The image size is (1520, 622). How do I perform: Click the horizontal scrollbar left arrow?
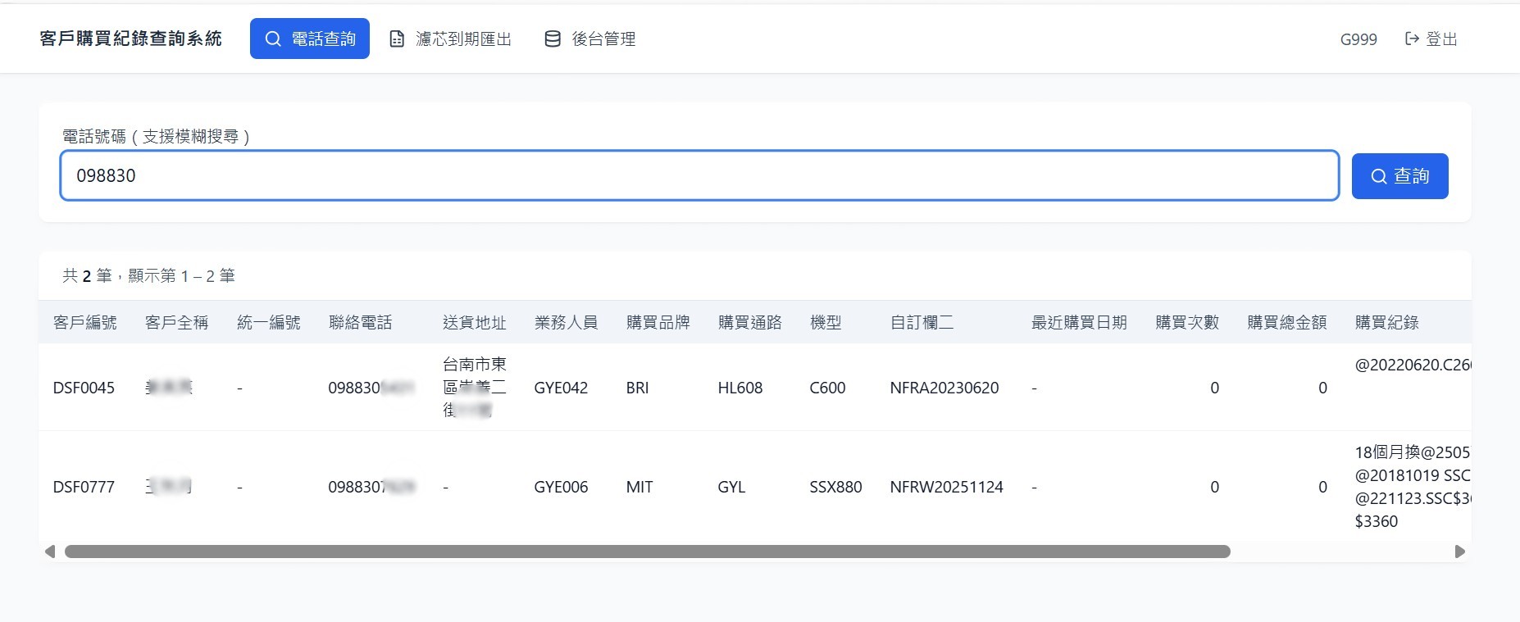pyautogui.click(x=49, y=552)
